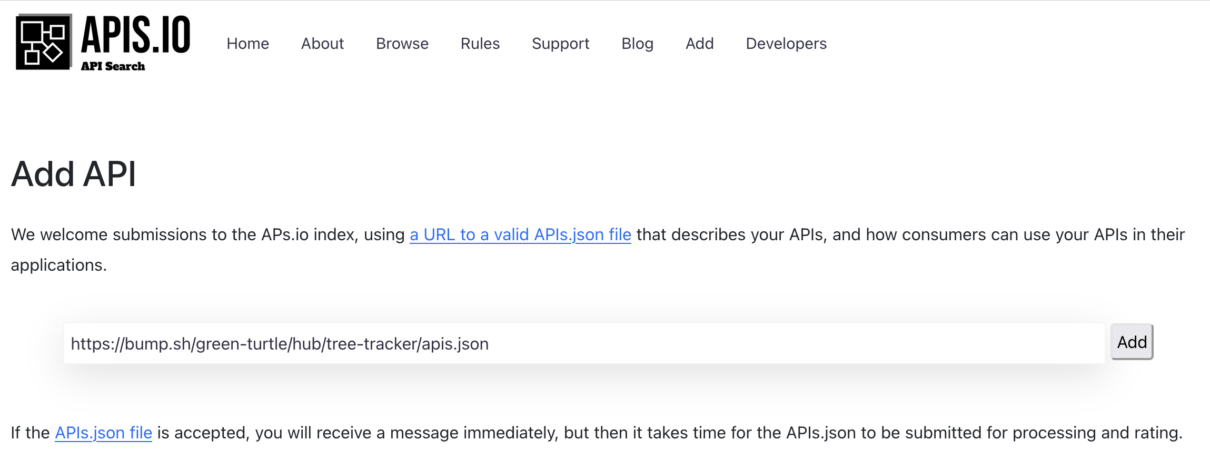Open the About page
The image size is (1210, 471).
tap(322, 44)
